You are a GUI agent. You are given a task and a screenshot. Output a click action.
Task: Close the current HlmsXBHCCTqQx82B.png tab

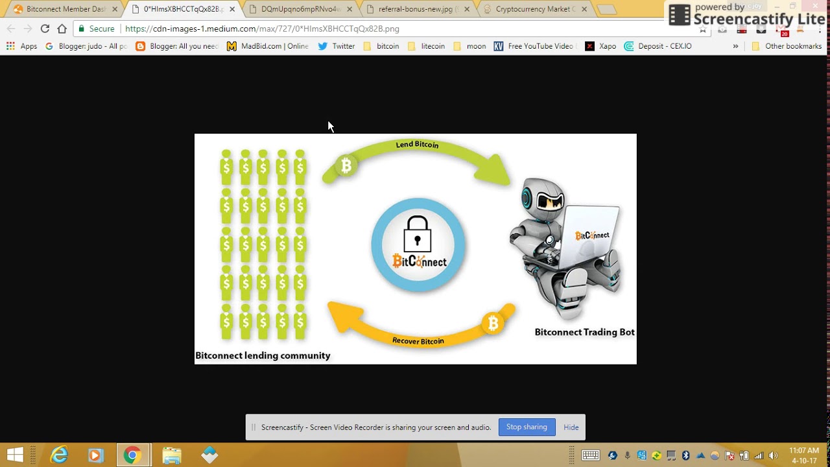(232, 9)
